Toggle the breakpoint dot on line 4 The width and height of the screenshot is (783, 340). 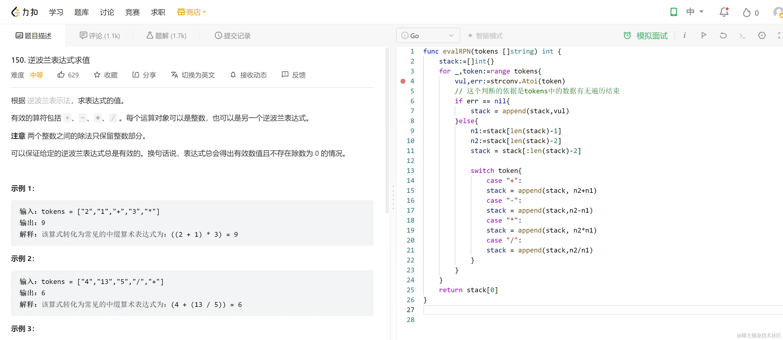pyautogui.click(x=403, y=81)
